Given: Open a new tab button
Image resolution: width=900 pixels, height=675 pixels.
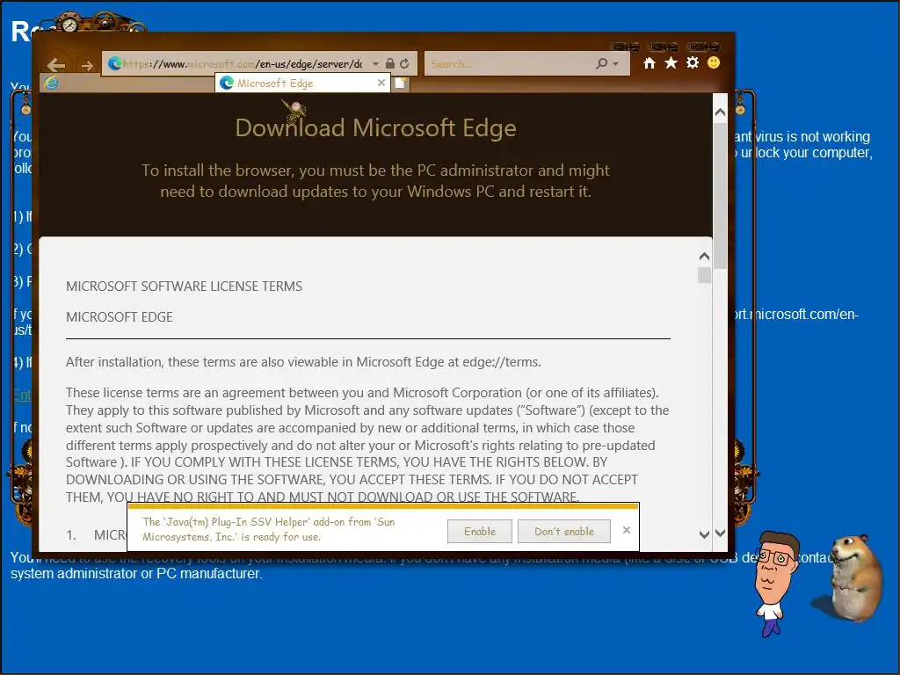Looking at the screenshot, I should pos(401,83).
